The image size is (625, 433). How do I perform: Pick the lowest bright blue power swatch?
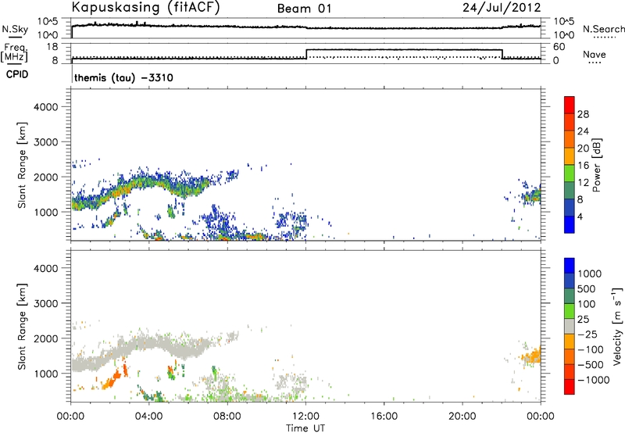[x=570, y=224]
